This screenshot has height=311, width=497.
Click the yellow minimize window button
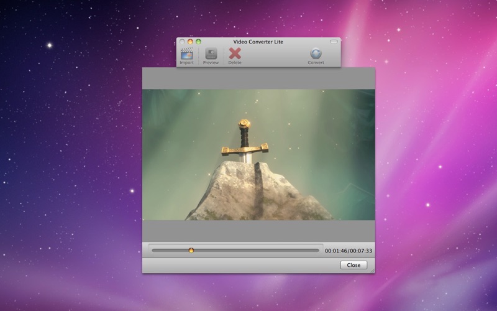point(190,42)
